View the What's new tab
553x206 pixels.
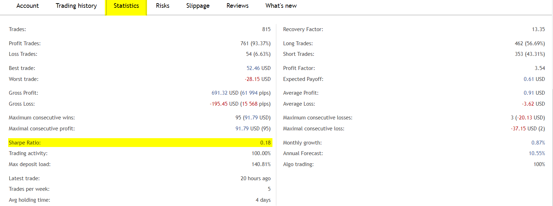pyautogui.click(x=281, y=6)
